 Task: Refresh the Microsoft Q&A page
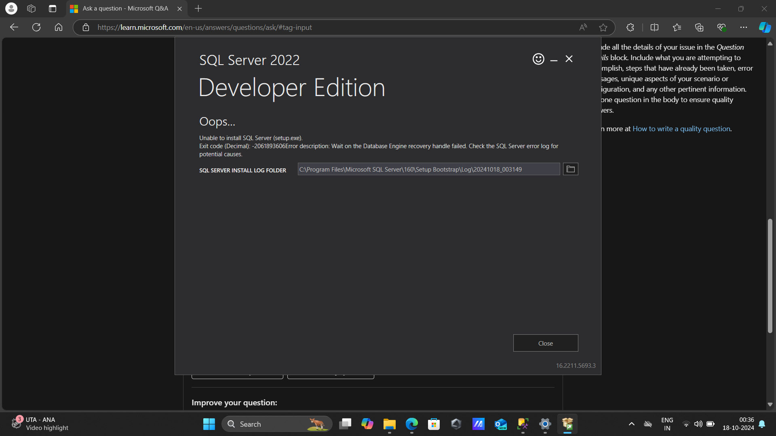tap(36, 27)
